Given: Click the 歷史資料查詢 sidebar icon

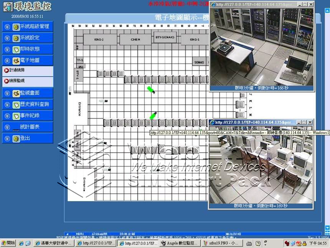Looking at the screenshot, I should (x=16, y=105).
